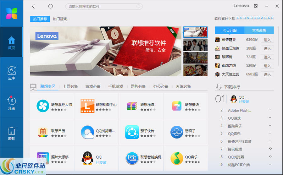Select the first banner thumbnail (gift box)

[x=195, y=32]
